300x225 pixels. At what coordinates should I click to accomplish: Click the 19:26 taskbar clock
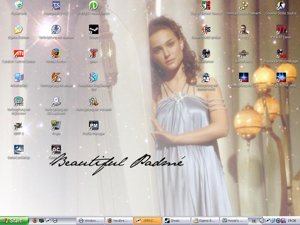292,221
